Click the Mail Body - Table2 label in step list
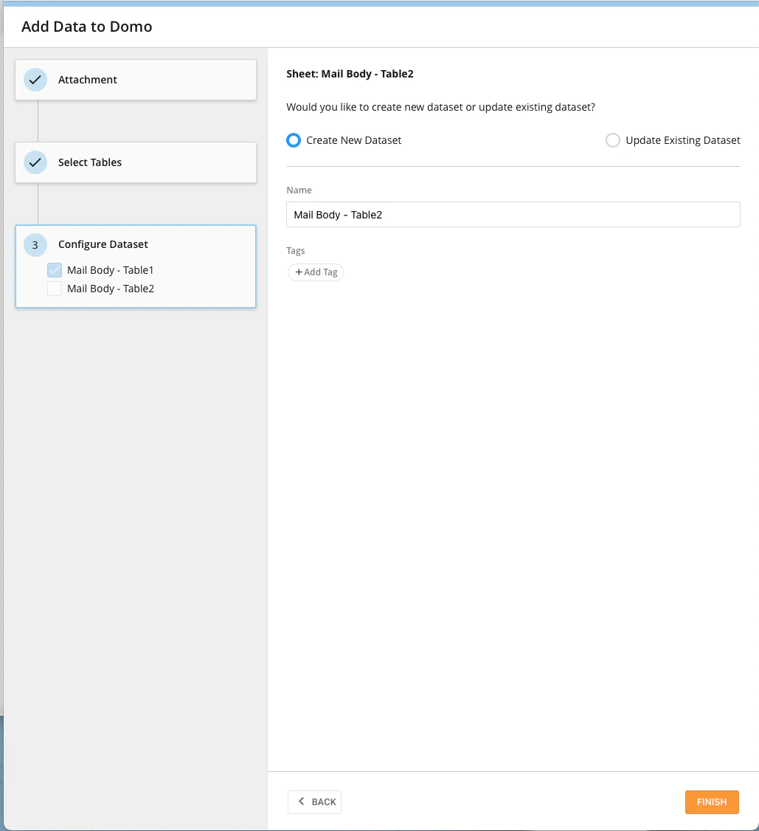Image resolution: width=759 pixels, height=831 pixels. [111, 289]
